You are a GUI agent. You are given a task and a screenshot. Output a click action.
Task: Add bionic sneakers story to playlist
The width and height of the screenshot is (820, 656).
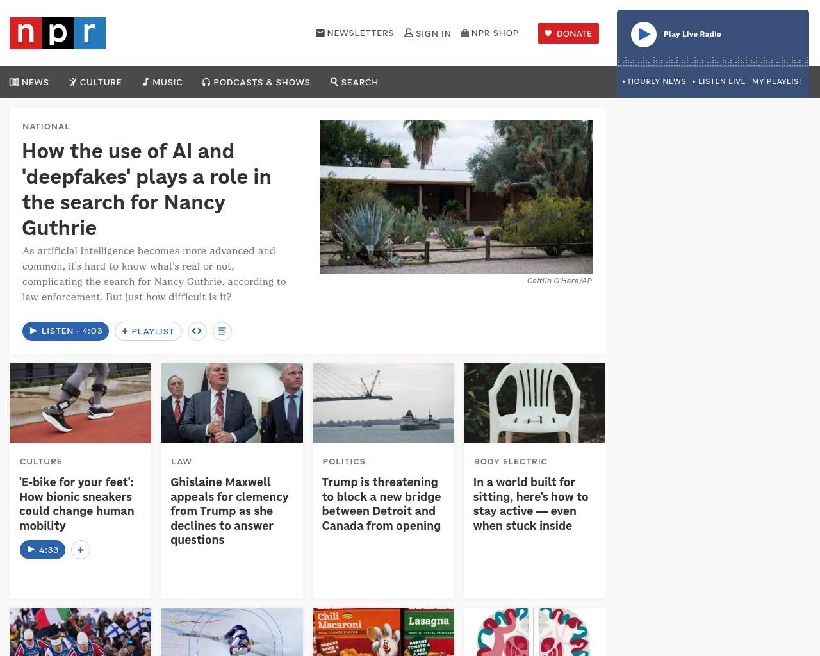point(81,550)
